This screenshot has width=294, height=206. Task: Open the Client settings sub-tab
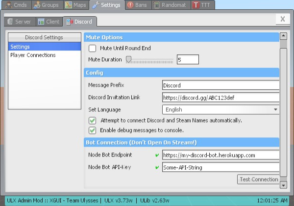click(x=49, y=22)
